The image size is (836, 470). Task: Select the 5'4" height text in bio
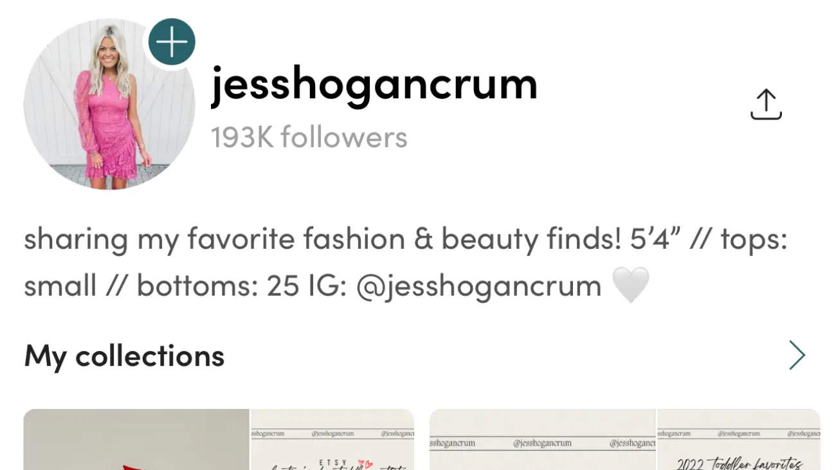[x=655, y=239]
